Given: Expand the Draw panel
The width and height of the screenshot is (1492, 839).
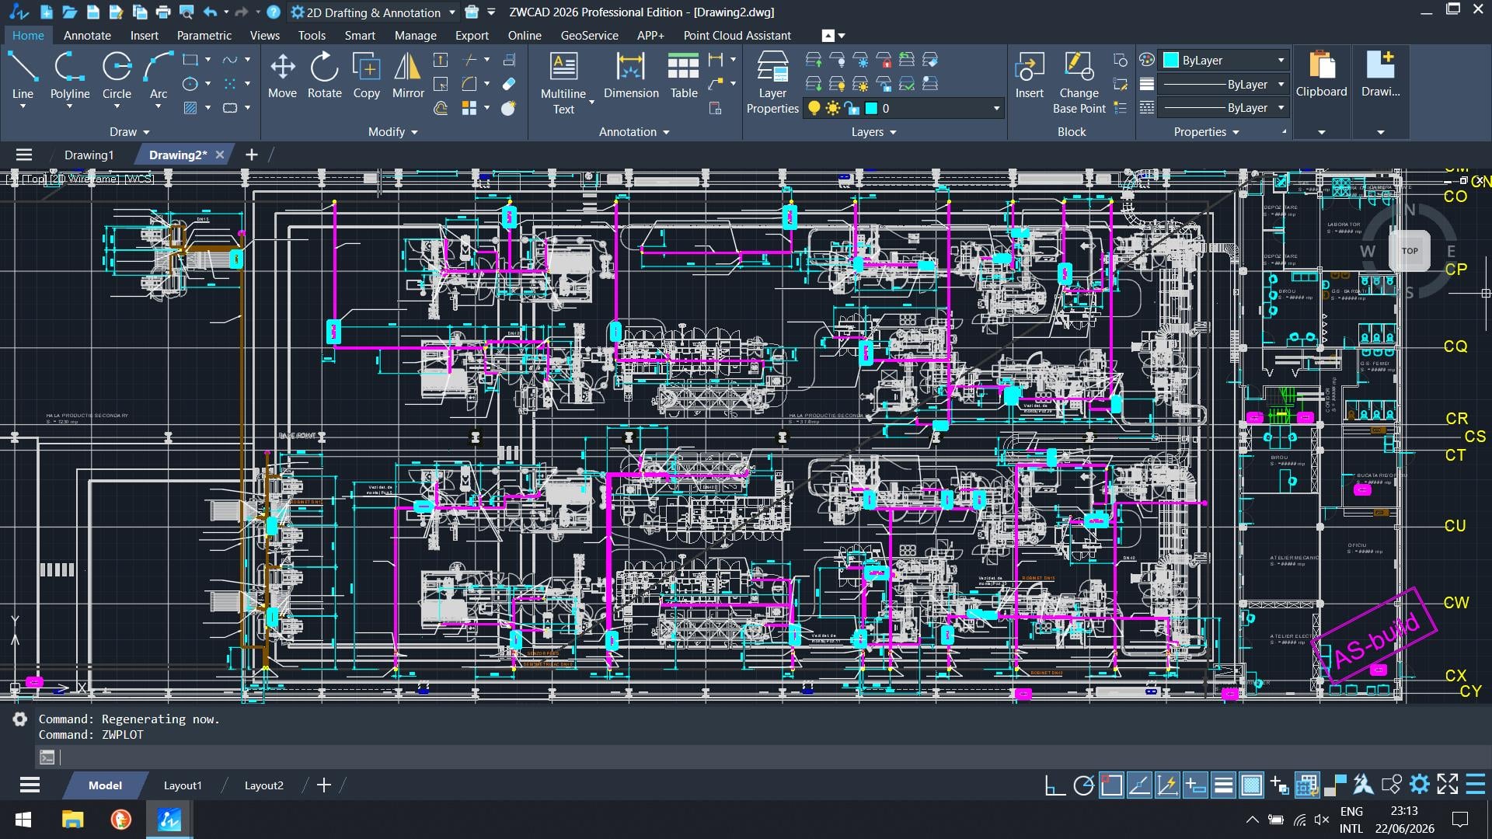Looking at the screenshot, I should [x=129, y=131].
